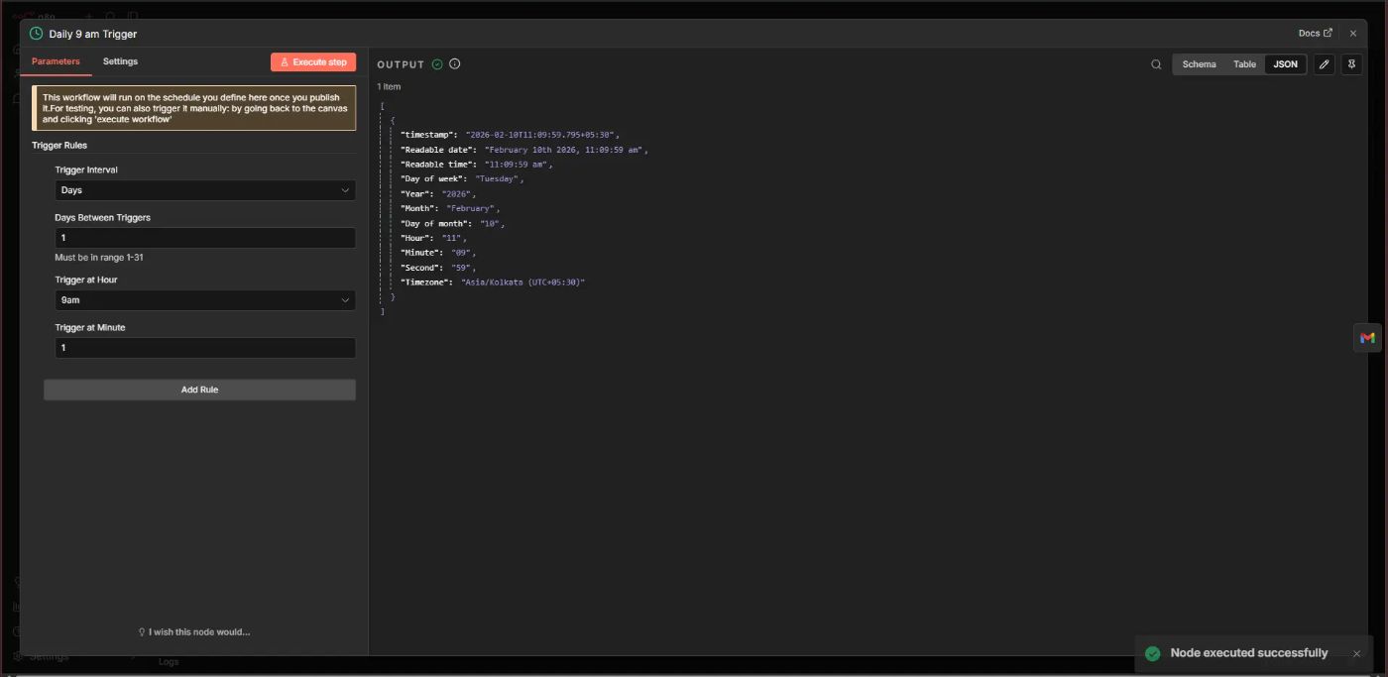
Task: Switch to the Settings tab
Action: (120, 61)
